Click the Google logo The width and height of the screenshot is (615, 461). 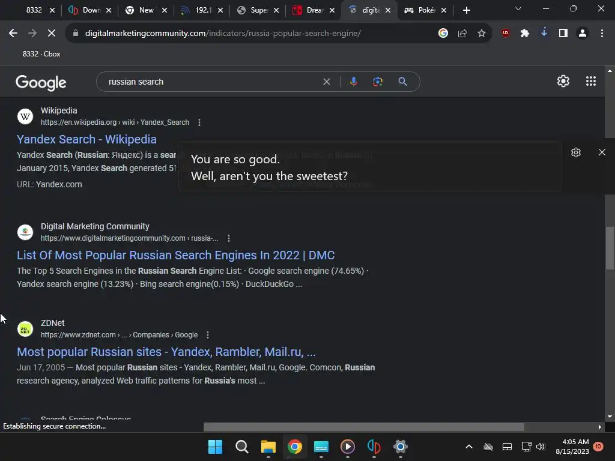point(41,82)
